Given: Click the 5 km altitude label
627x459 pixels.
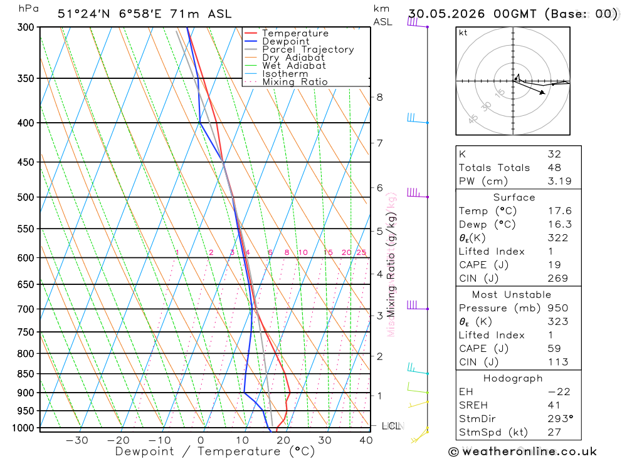Looking at the screenshot, I should click(x=379, y=231).
